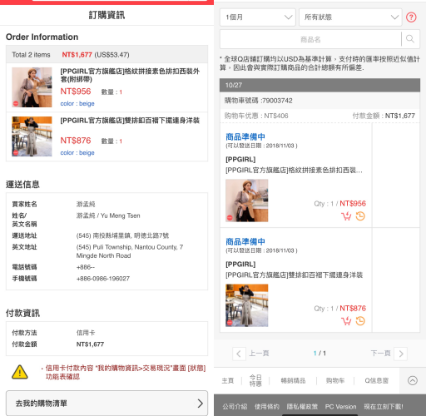
Task: Open order history clock icon for NT$876 item
Action: point(360,321)
